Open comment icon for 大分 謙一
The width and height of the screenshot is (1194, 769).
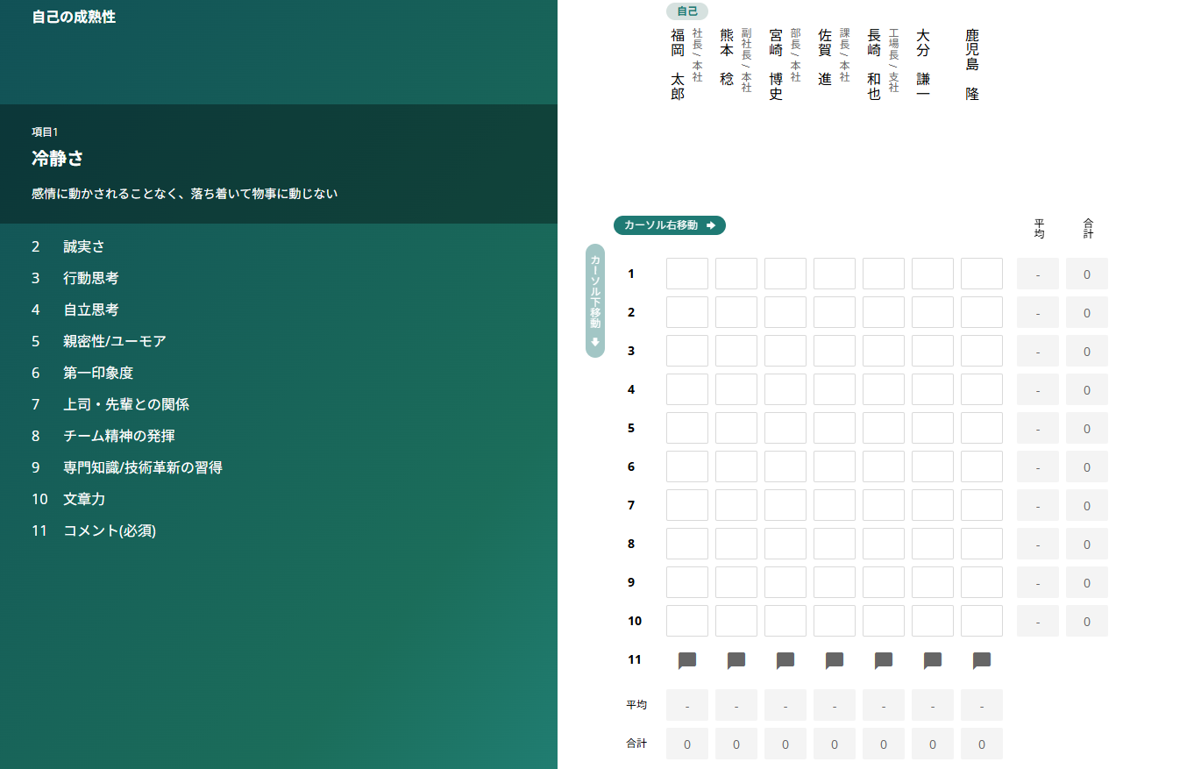tap(933, 660)
